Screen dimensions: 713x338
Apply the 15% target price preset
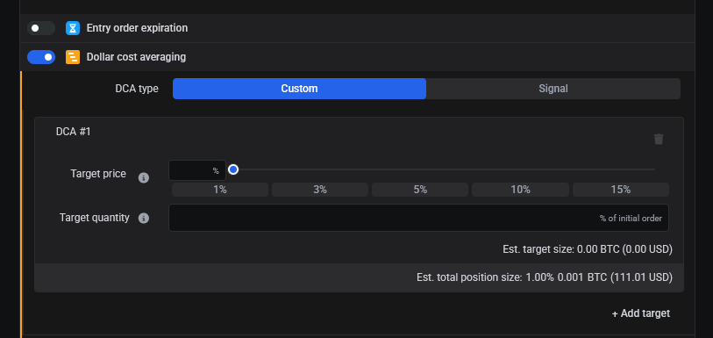pyautogui.click(x=621, y=190)
